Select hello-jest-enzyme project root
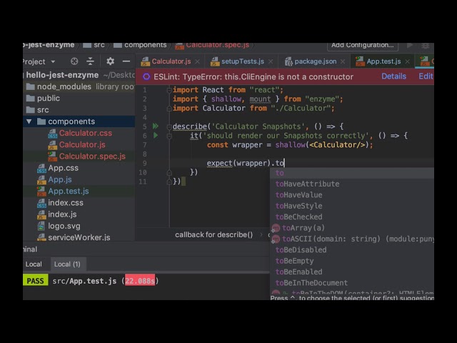 (x=62, y=75)
